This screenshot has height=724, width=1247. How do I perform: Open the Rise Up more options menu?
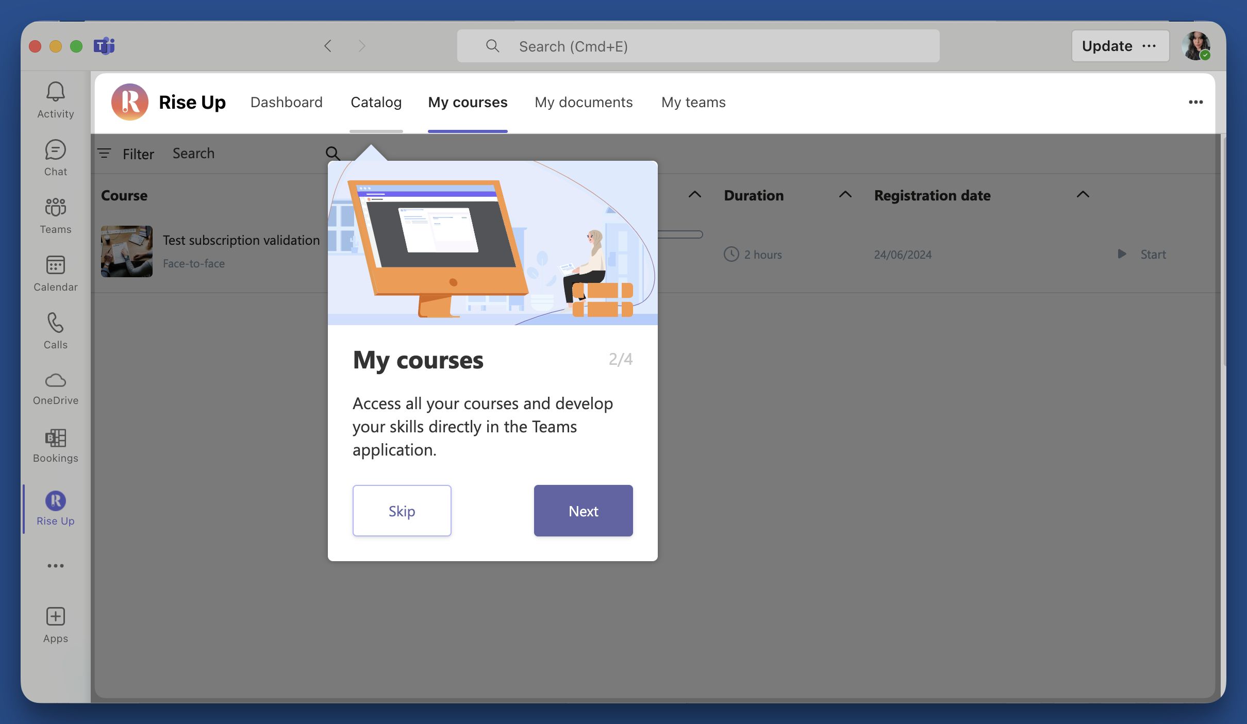point(1195,102)
